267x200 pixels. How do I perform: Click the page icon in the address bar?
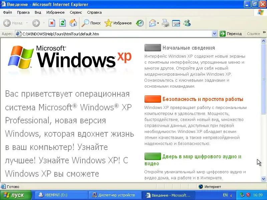coord(19,34)
